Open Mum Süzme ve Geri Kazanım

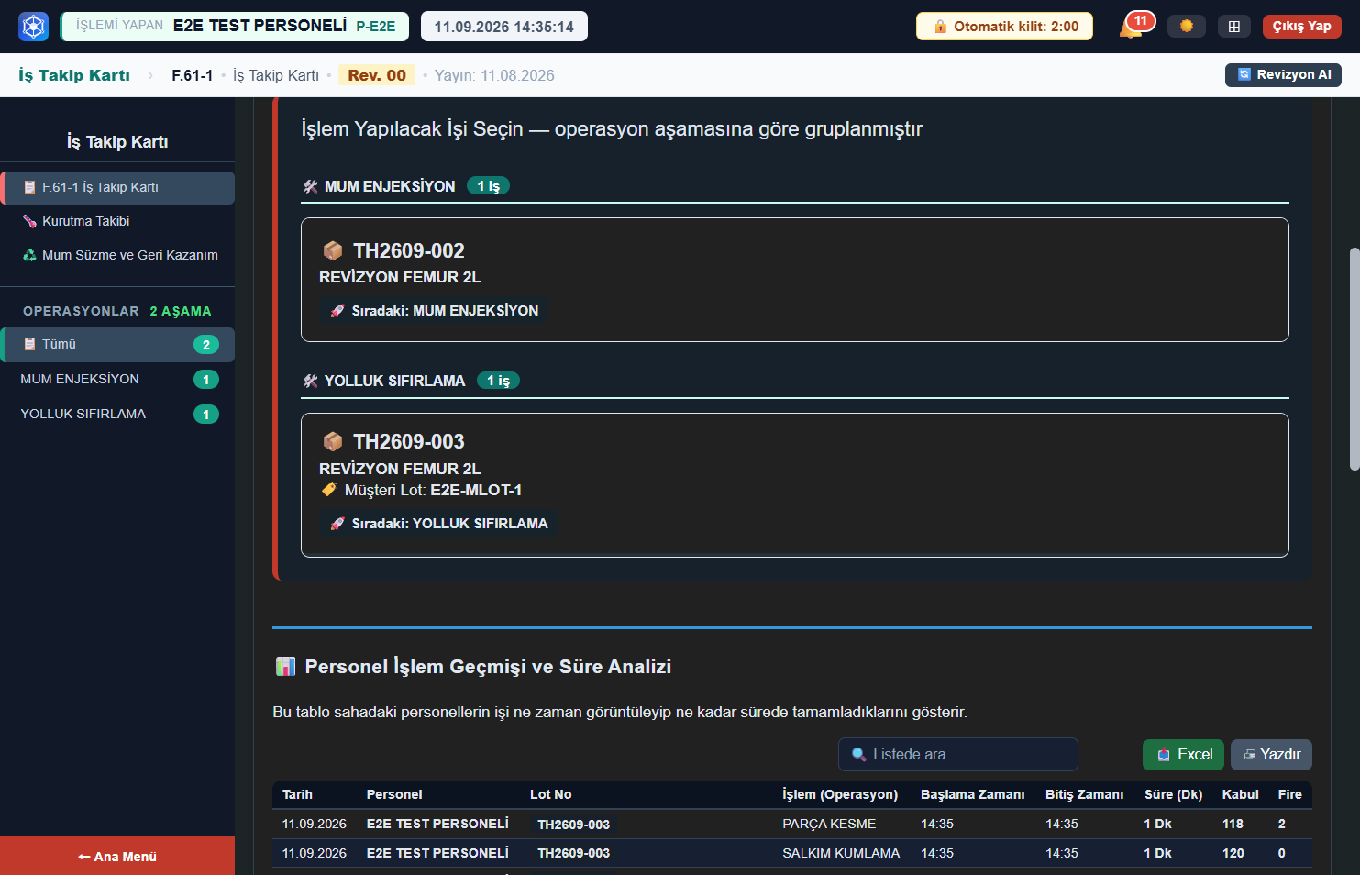tap(117, 255)
